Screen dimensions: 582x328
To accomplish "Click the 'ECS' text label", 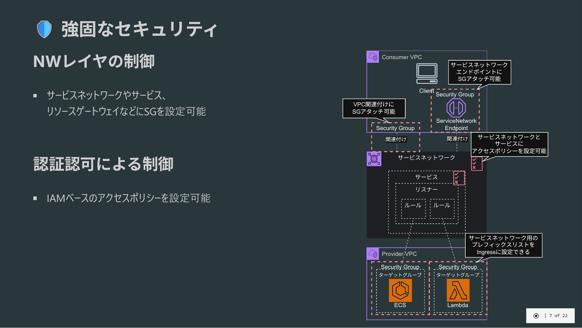I will pyautogui.click(x=400, y=305).
